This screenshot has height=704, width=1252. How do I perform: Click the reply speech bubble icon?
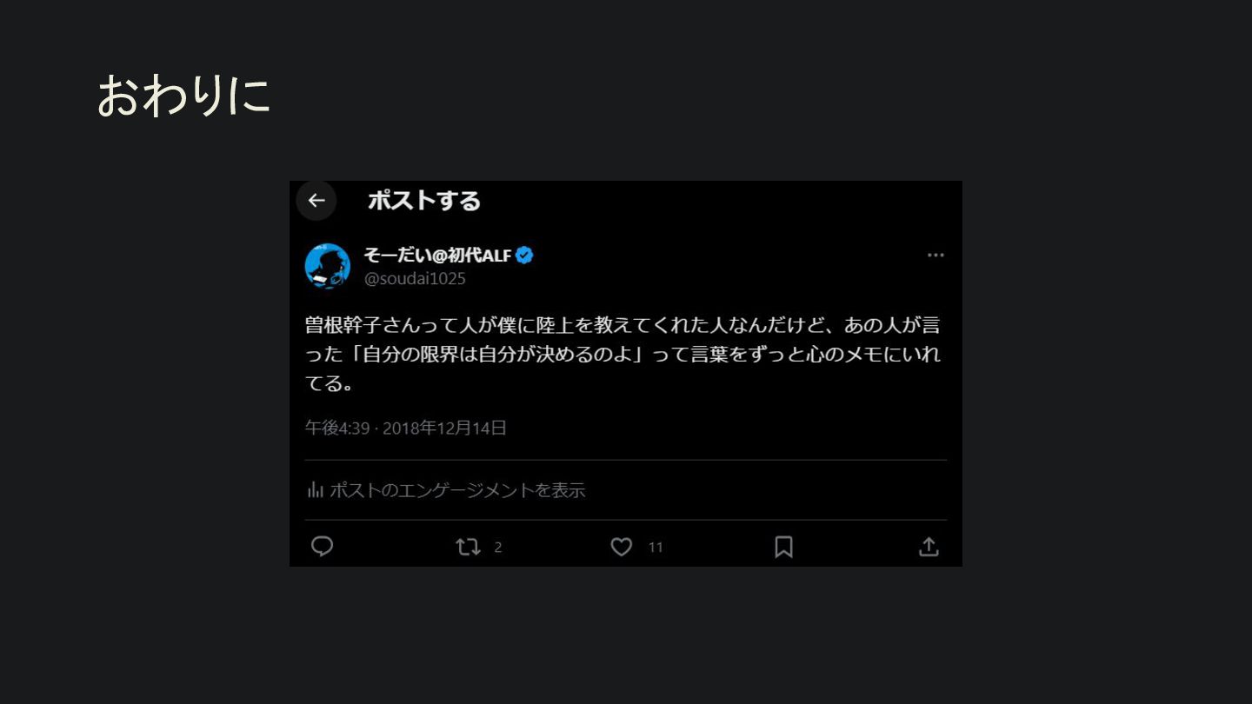[x=323, y=546]
